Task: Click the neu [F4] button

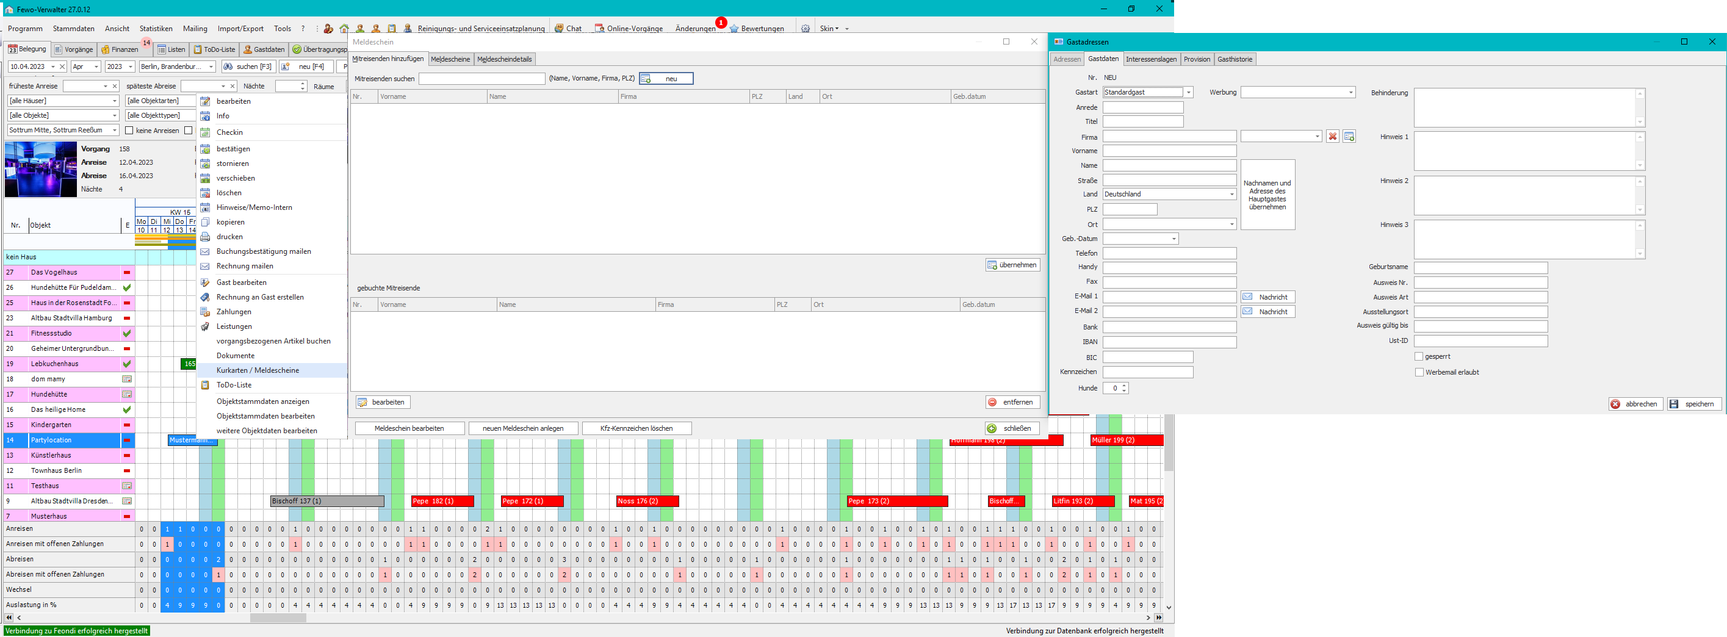Action: [x=306, y=67]
